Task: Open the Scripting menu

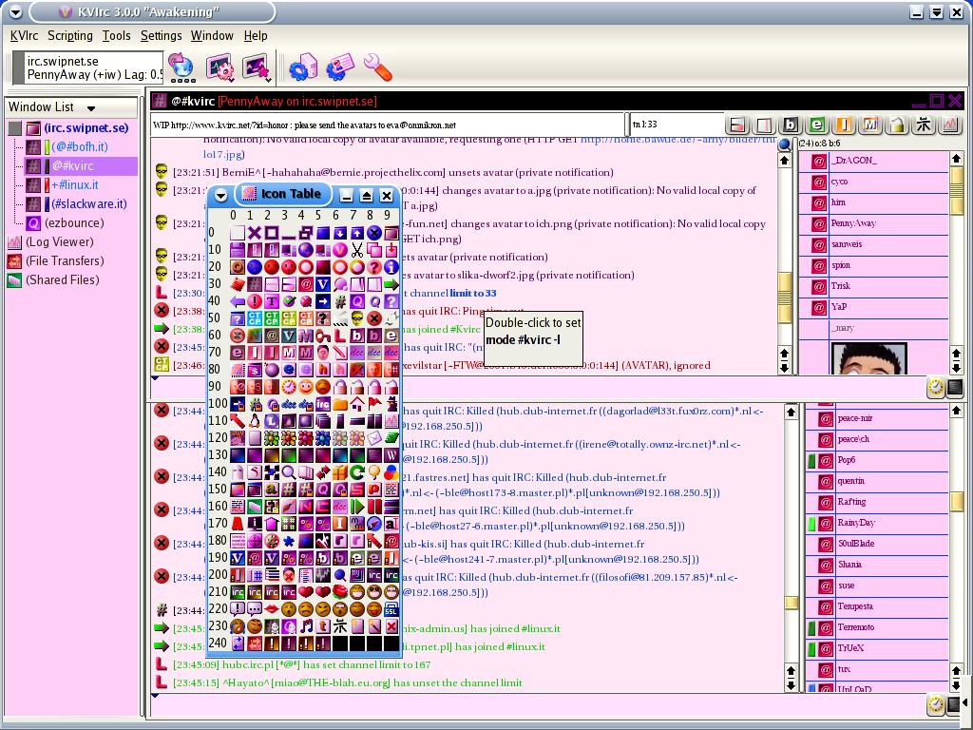Action: (70, 36)
